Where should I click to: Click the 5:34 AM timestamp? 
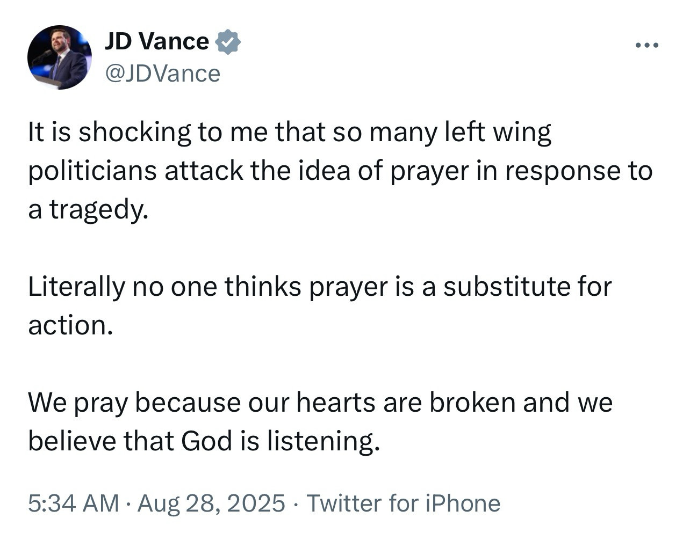pos(74,503)
